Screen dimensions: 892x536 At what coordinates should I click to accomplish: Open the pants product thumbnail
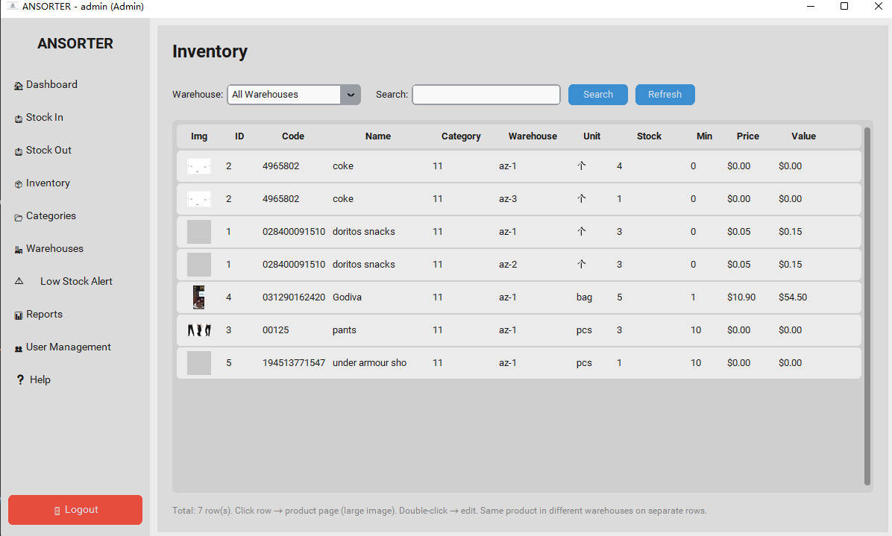pos(199,330)
